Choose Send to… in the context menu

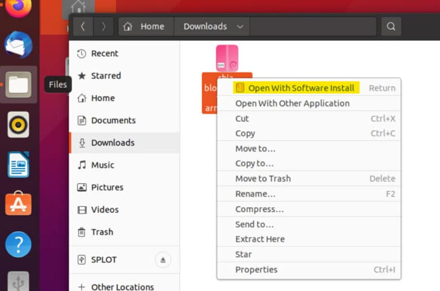pos(309,224)
